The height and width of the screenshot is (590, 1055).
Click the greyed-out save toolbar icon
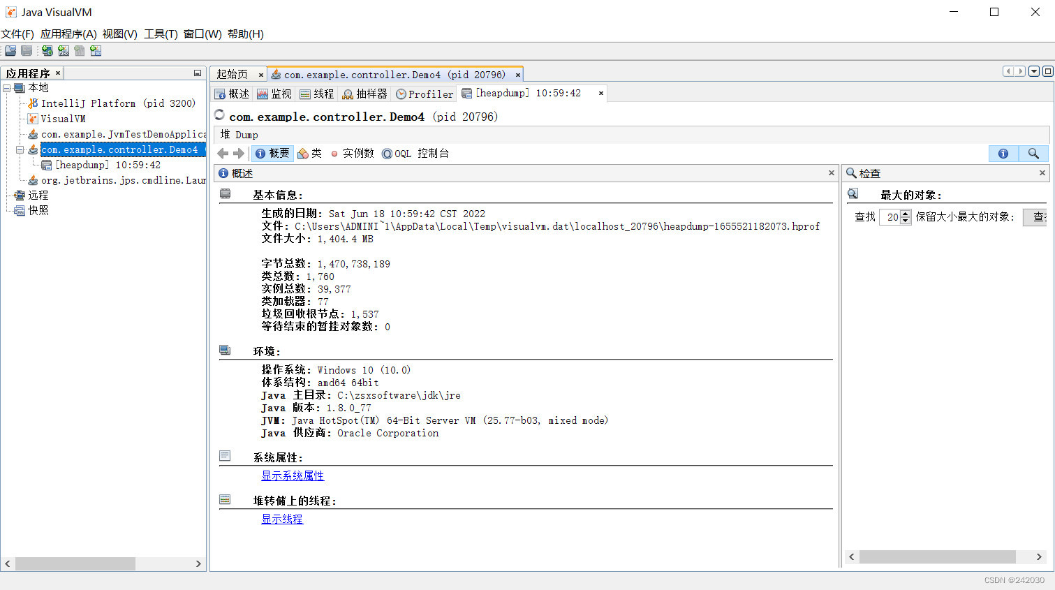[27, 50]
